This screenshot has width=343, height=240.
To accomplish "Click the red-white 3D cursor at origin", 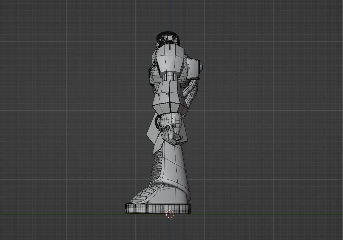I will pos(170,214).
